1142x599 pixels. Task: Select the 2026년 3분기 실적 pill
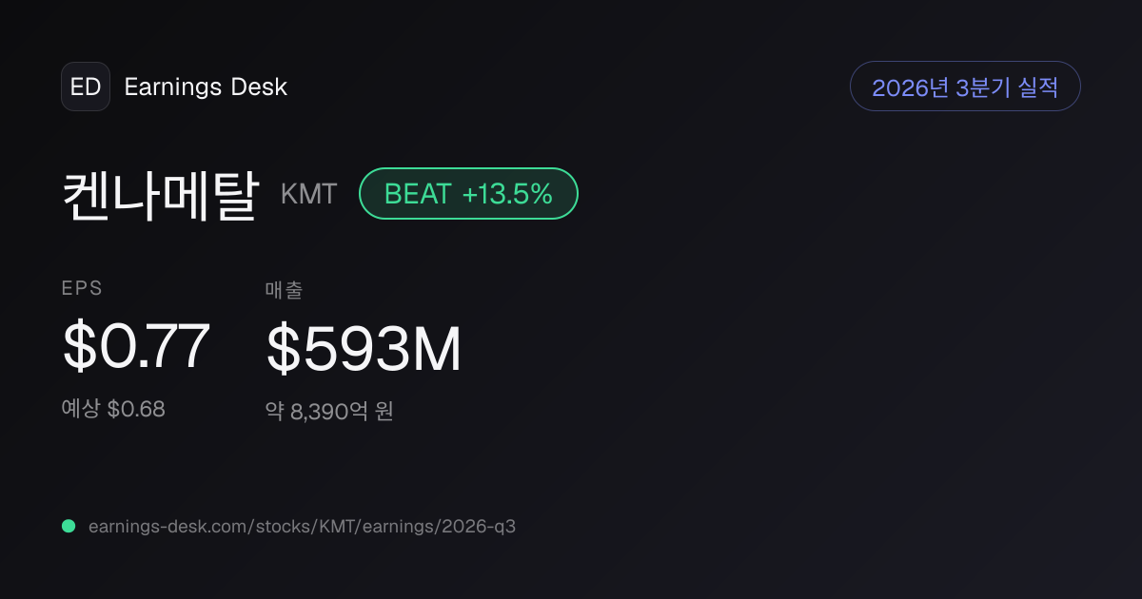[965, 87]
